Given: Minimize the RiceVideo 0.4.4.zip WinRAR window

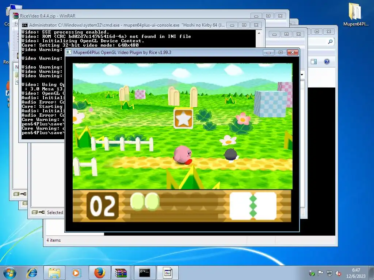Looking at the screenshot, I should tap(256, 16).
